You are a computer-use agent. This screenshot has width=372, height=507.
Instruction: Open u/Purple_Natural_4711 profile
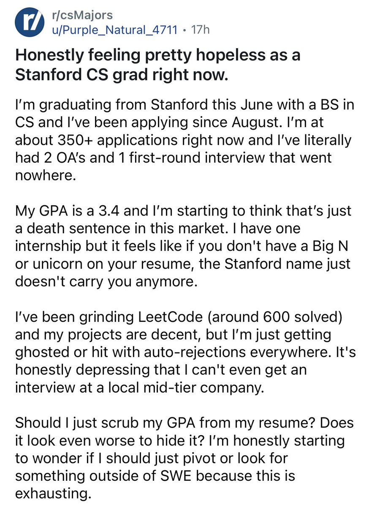coord(115,30)
